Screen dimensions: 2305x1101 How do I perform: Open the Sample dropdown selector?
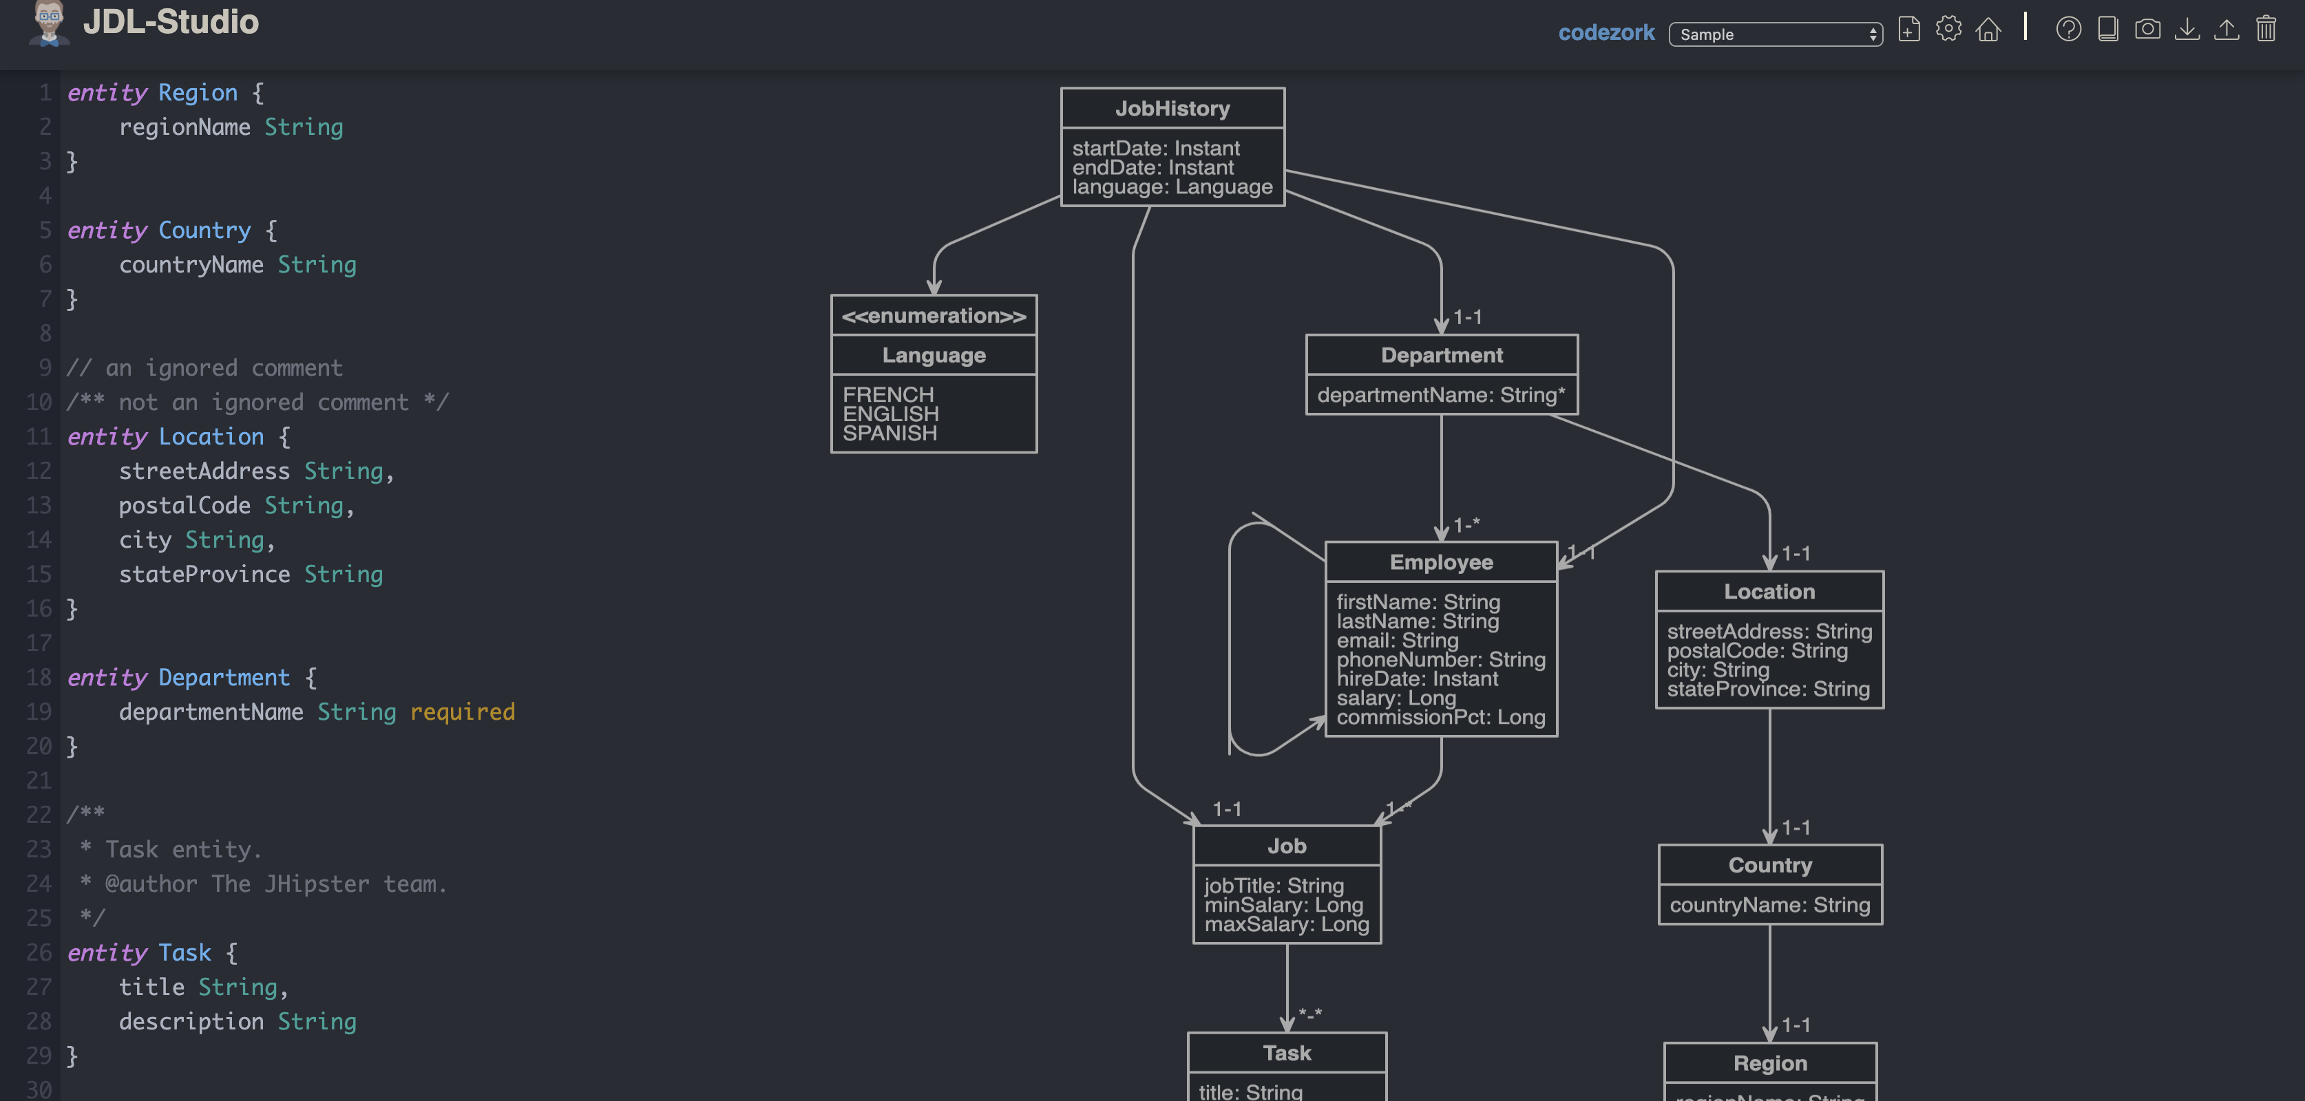coord(1776,34)
